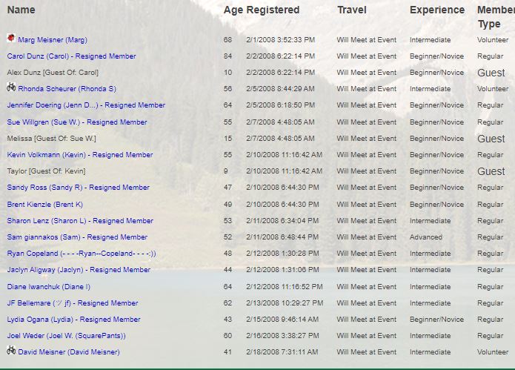This screenshot has width=515, height=370.
Task: Click the bicycle icon beside Rhonda Scheurer
Action: click(x=11, y=87)
